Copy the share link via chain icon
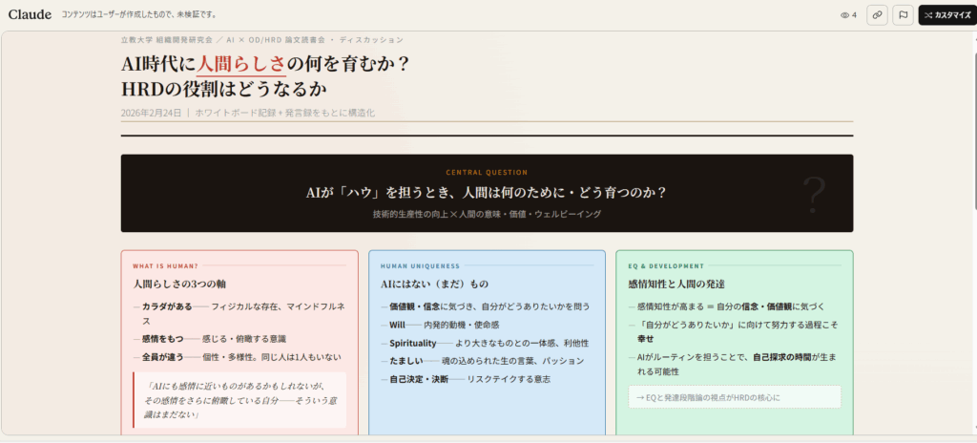 tap(876, 15)
